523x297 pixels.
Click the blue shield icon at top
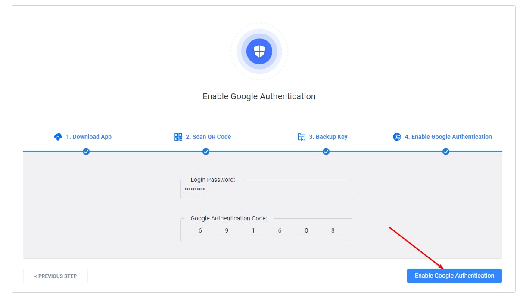(259, 52)
